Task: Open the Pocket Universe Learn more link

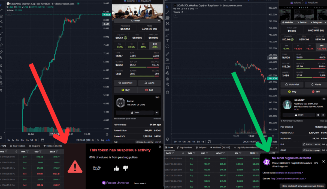Action: coord(140,183)
